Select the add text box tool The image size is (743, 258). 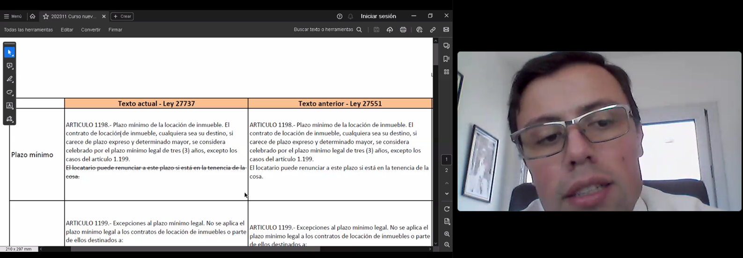tap(9, 105)
